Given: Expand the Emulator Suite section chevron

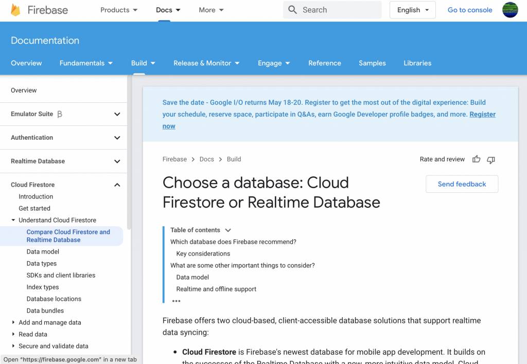Looking at the screenshot, I should tap(117, 114).
